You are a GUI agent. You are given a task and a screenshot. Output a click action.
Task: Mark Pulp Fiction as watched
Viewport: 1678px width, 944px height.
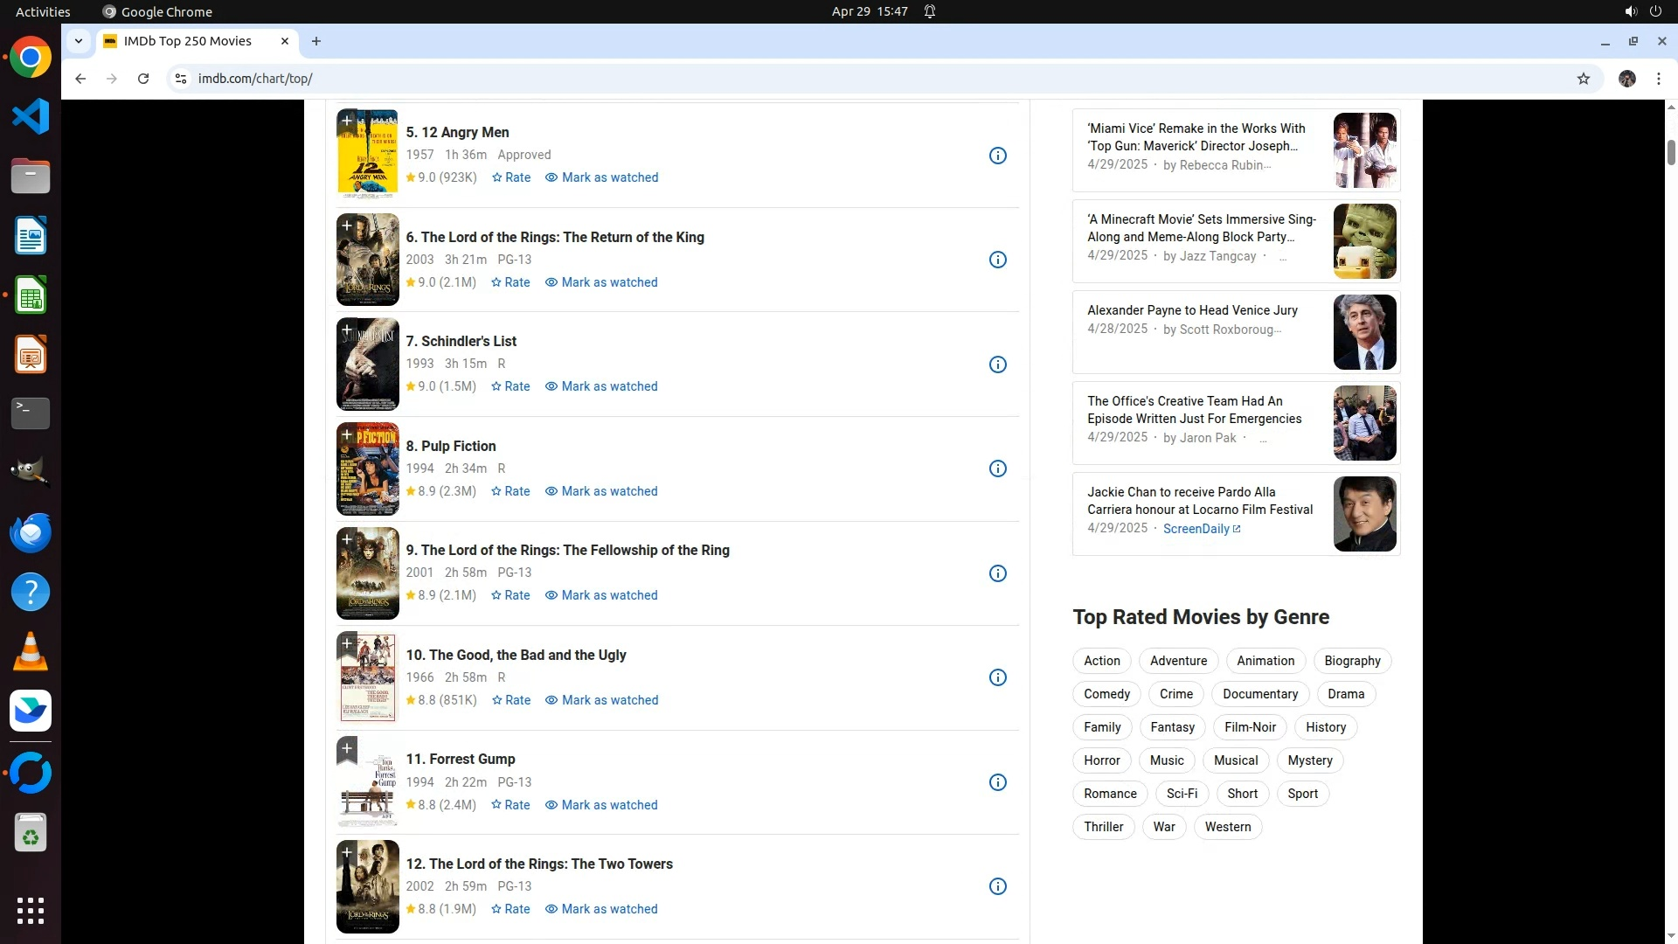[x=601, y=491]
